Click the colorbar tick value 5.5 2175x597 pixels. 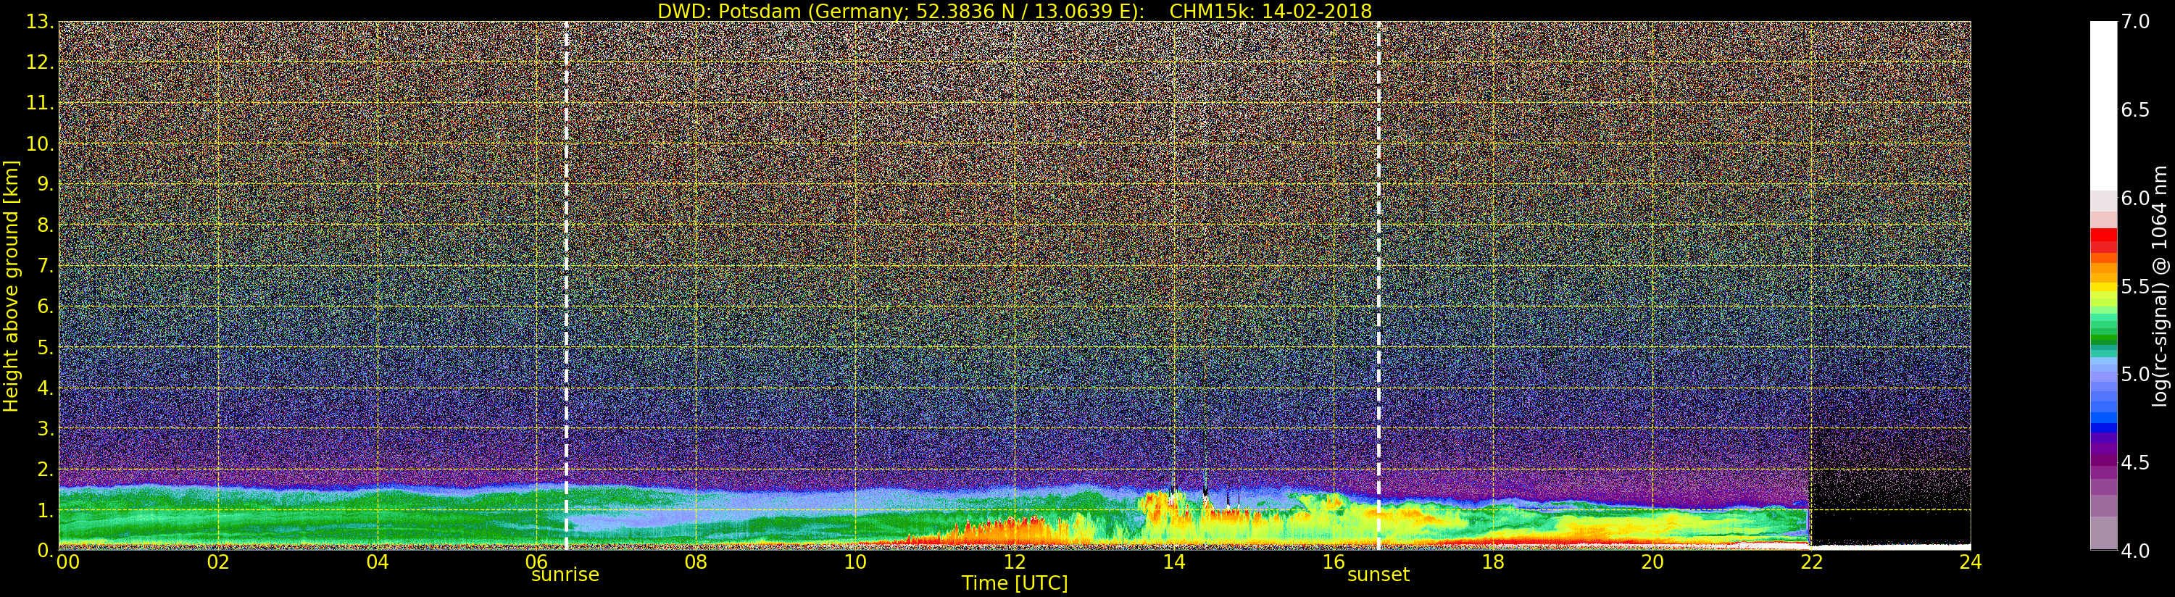click(2136, 287)
